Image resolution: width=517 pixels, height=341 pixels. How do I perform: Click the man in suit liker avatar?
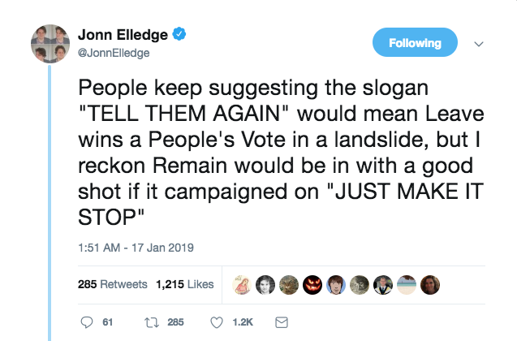click(384, 284)
